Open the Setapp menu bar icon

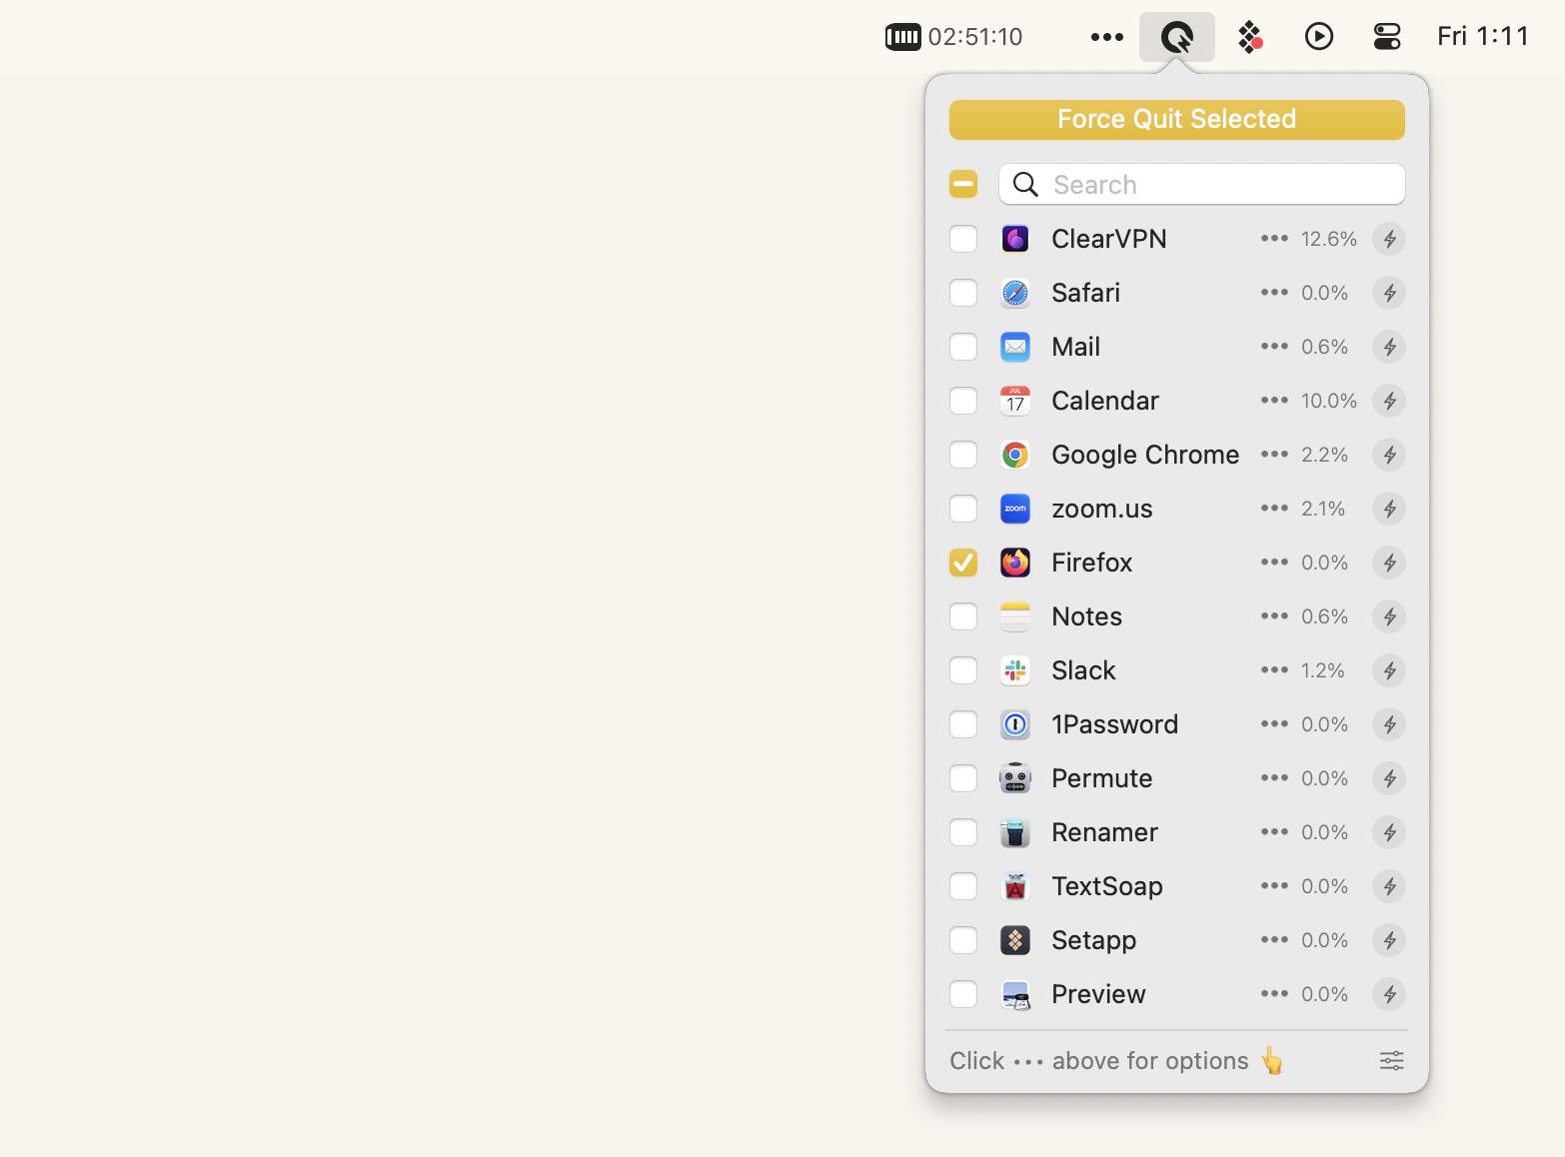click(x=1250, y=37)
